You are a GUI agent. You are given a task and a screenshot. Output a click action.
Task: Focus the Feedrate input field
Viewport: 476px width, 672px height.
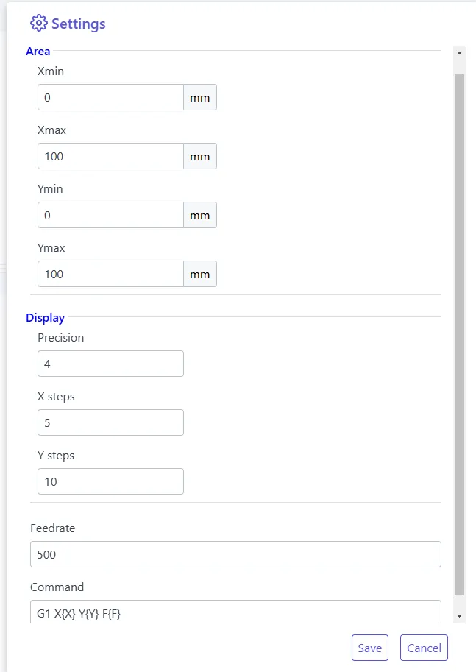(x=235, y=554)
